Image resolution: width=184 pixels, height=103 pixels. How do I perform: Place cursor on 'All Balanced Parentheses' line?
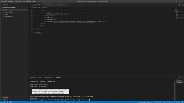point(57,14)
